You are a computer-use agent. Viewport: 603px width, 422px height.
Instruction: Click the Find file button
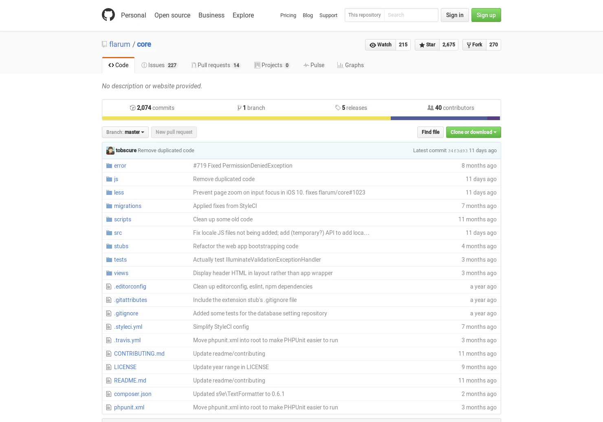coord(430,132)
